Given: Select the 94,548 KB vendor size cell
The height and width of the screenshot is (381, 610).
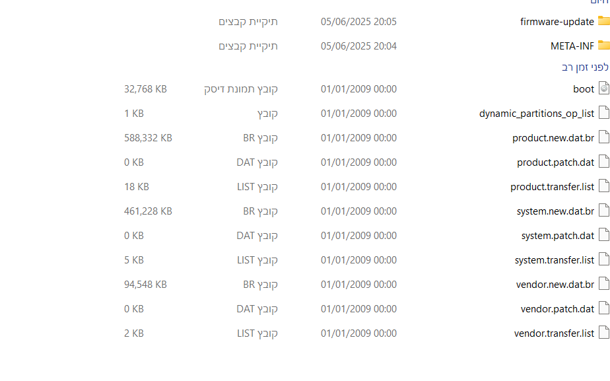Looking at the screenshot, I should tap(145, 285).
